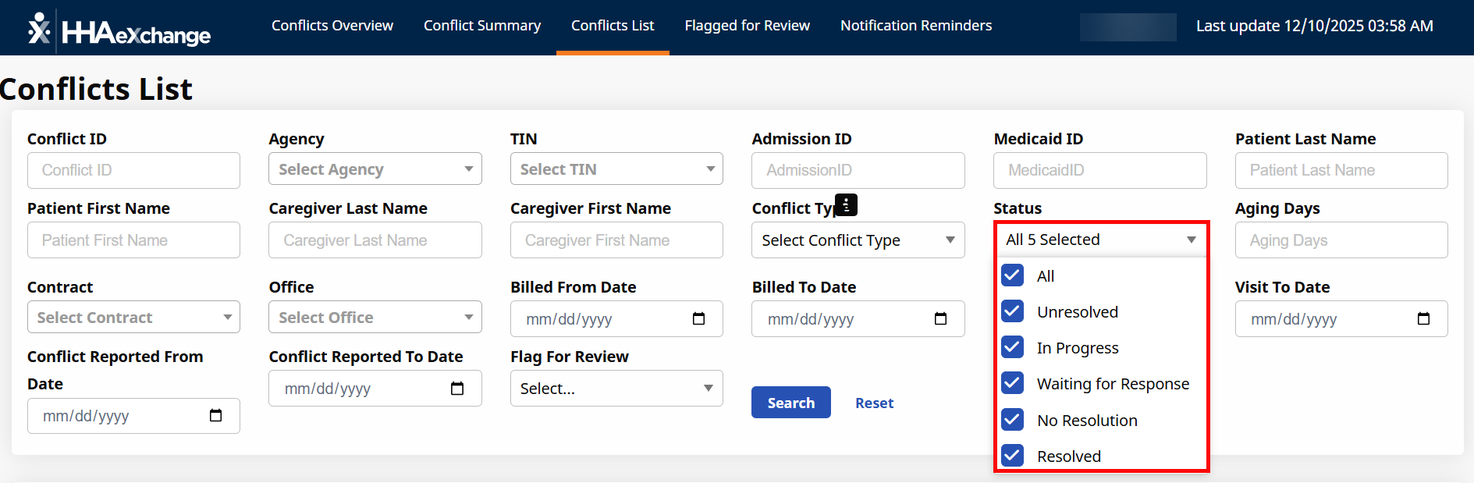The image size is (1474, 483).
Task: Deselect the All status checkbox
Action: click(x=1013, y=275)
